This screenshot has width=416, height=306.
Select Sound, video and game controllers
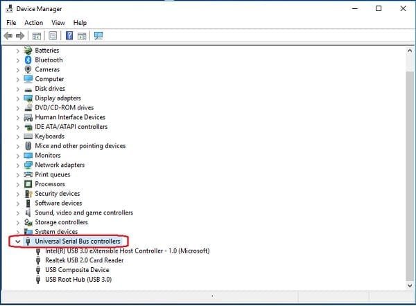click(83, 213)
